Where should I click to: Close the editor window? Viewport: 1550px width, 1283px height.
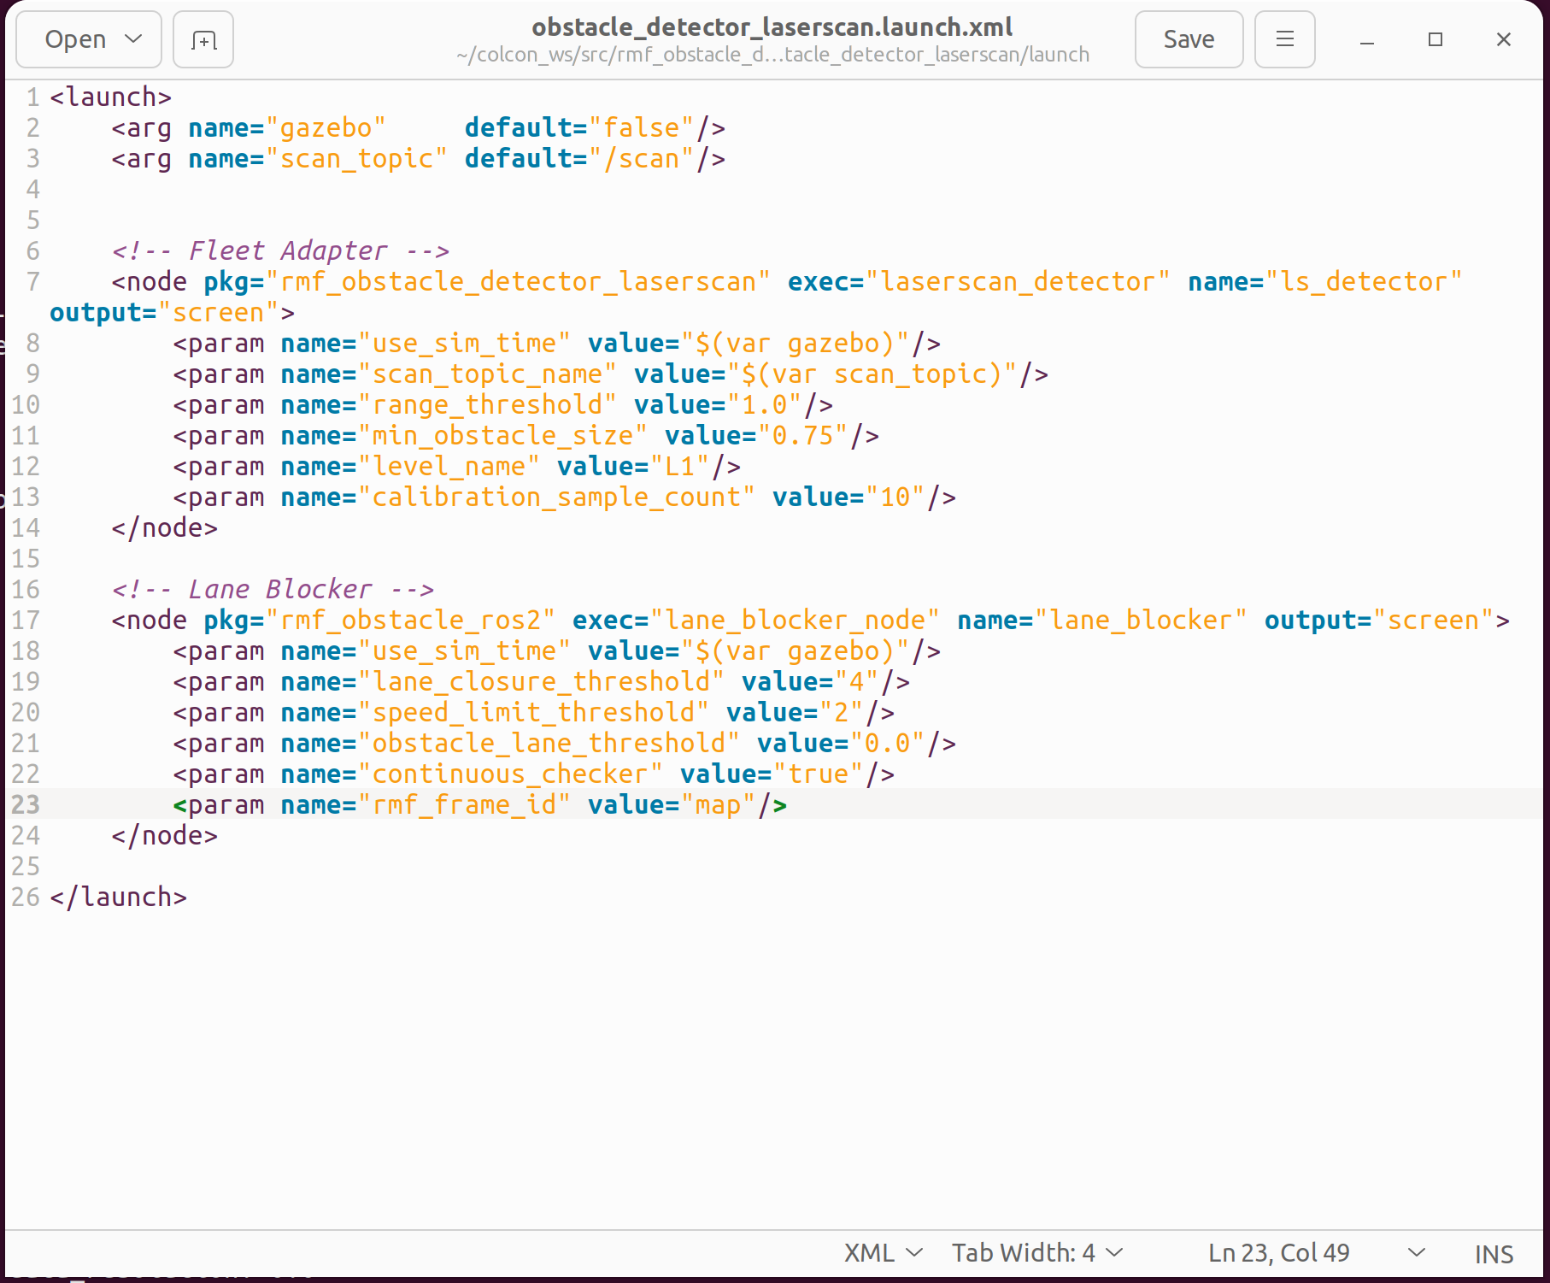[1504, 39]
